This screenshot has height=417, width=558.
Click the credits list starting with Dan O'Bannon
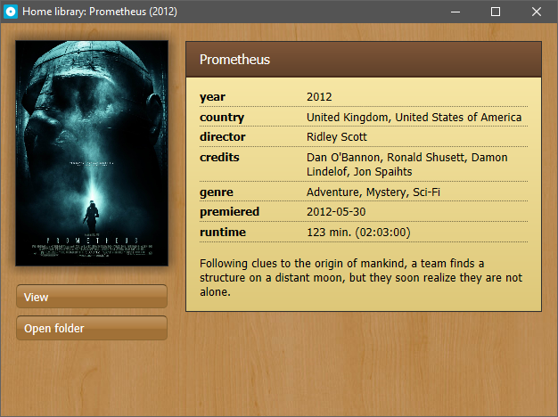[407, 164]
